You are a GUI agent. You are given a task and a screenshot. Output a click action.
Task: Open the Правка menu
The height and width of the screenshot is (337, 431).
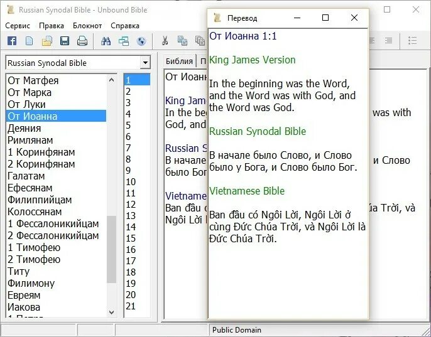click(x=52, y=26)
